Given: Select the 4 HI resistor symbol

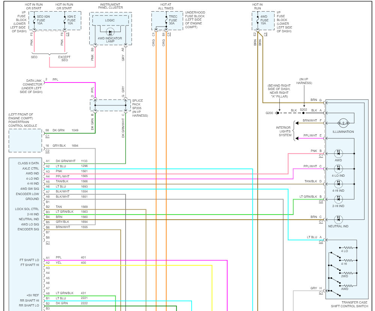Looking at the screenshot, I should point(348,260).
